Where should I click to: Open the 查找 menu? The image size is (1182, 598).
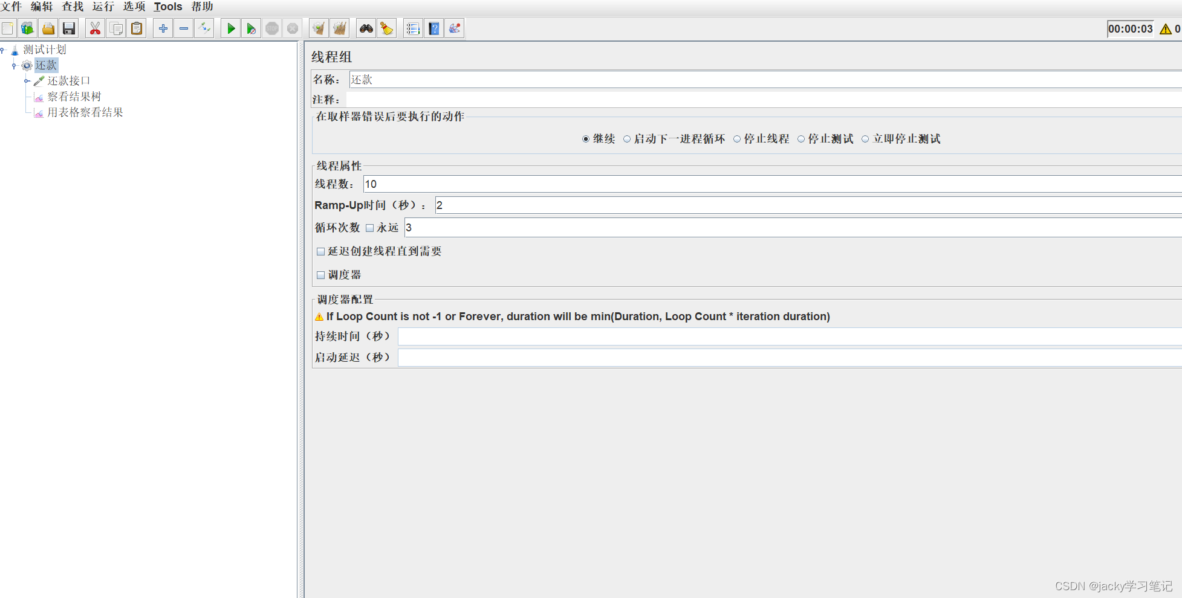(73, 7)
